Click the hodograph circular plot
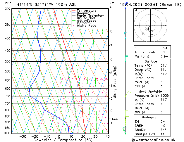Screen dimensions: 184x142 pos(150,25)
